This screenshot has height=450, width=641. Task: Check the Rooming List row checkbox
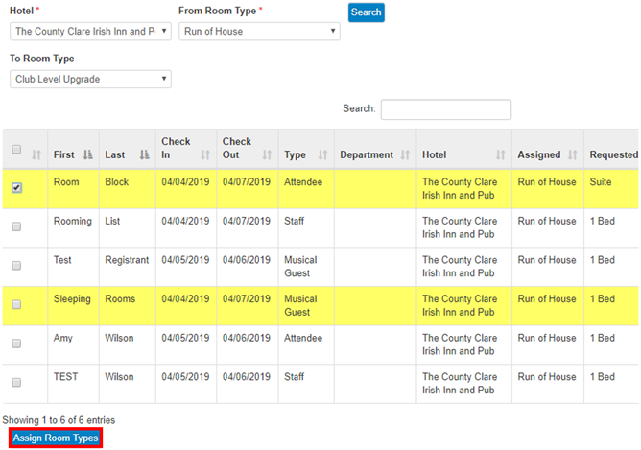click(16, 226)
